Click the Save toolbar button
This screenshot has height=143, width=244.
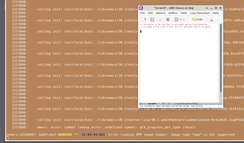pyautogui.click(x=180, y=19)
